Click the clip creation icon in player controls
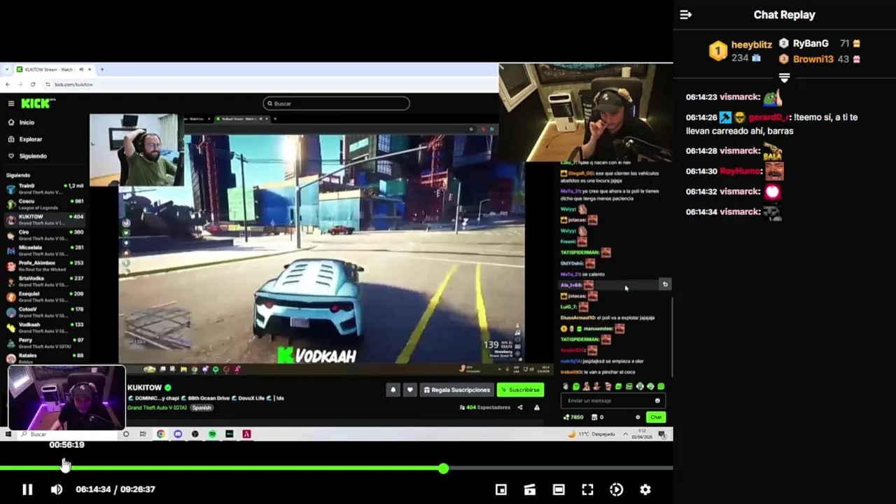Image resolution: width=896 pixels, height=504 pixels. pos(530,490)
